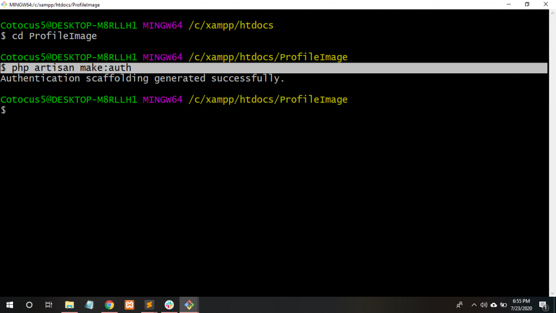The height and width of the screenshot is (313, 556).
Task: Switch to Google Chrome in taskbar
Action: coord(109,305)
